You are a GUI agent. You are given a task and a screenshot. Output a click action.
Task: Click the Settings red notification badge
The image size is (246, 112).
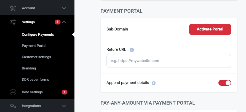click(x=57, y=22)
